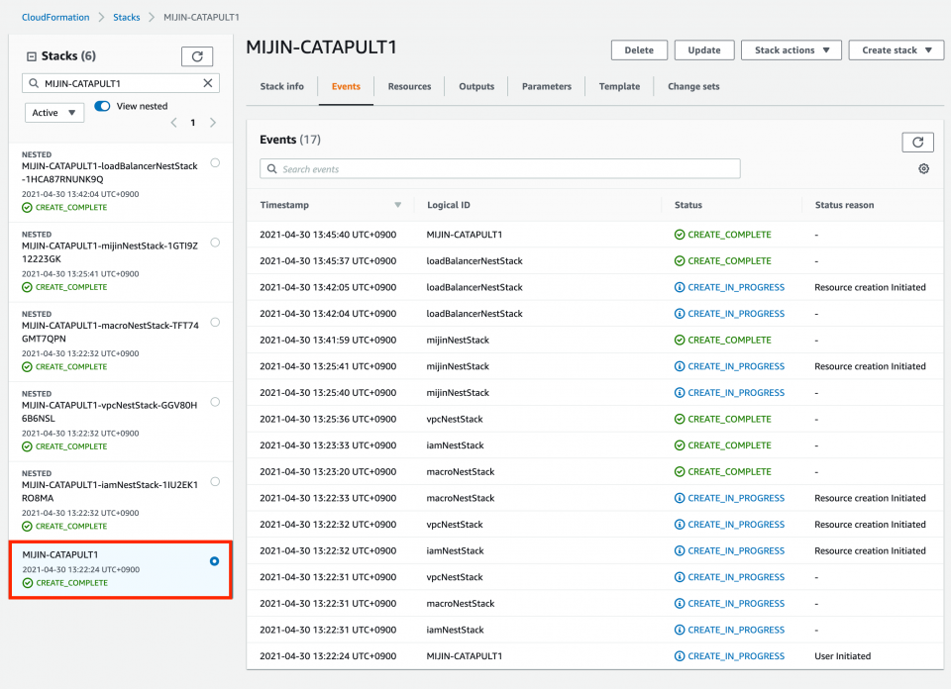Open MIJIN-CATAPULT1-vpcNestStack stack entry
This screenshot has height=689, width=951.
pyautogui.click(x=110, y=412)
